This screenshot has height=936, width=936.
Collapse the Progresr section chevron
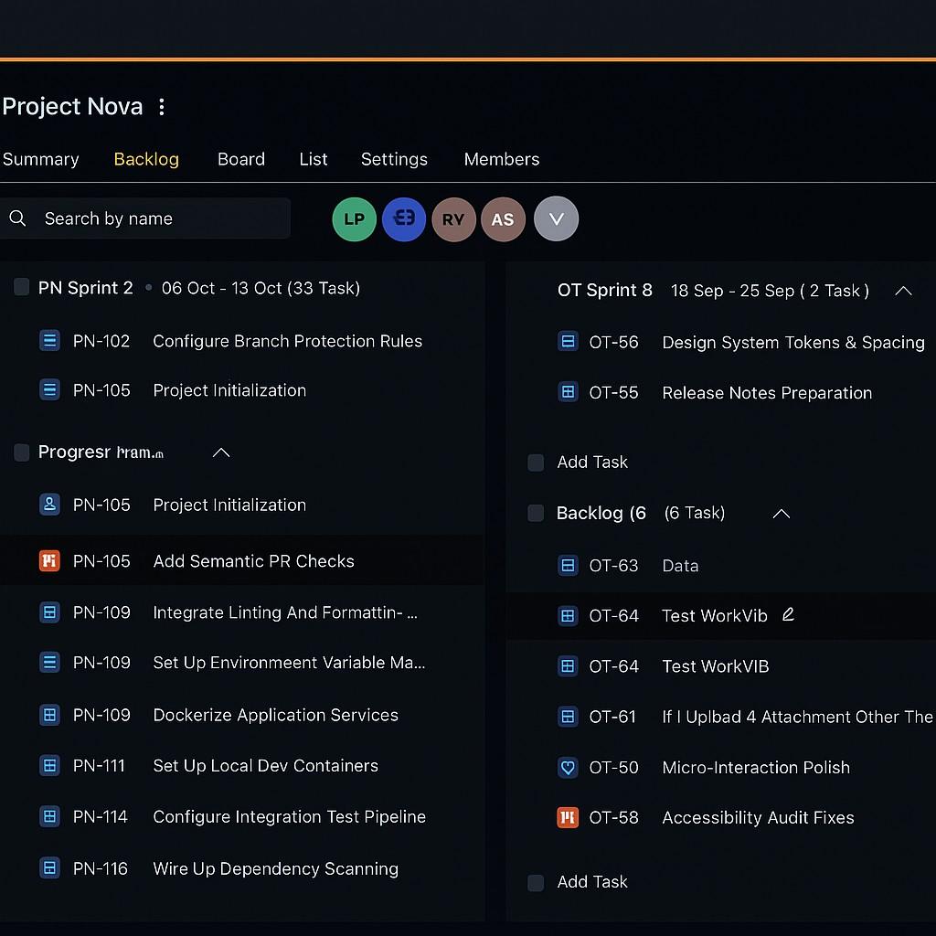point(220,452)
